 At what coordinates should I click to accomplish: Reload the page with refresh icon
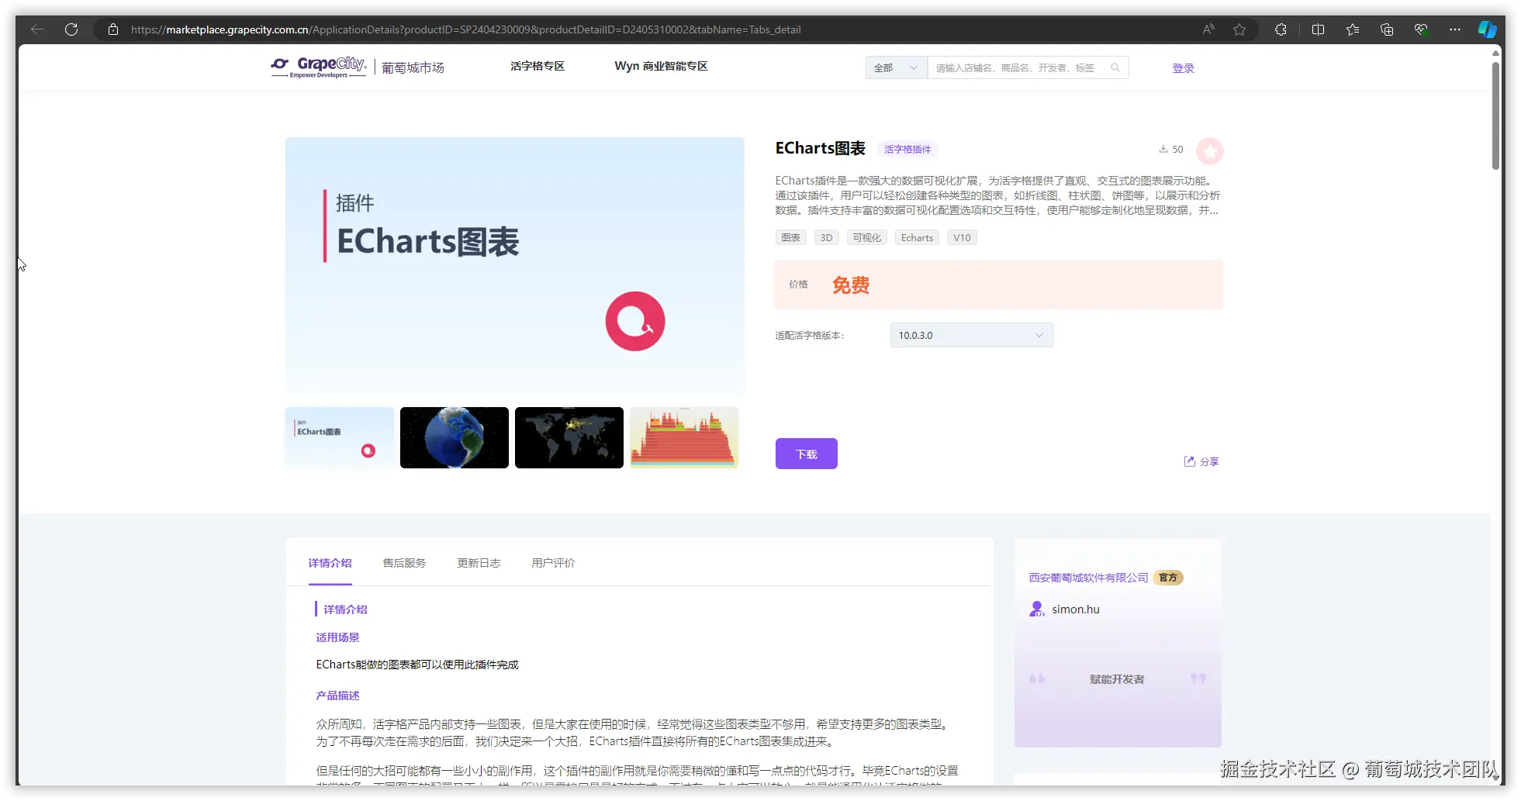pyautogui.click(x=71, y=29)
